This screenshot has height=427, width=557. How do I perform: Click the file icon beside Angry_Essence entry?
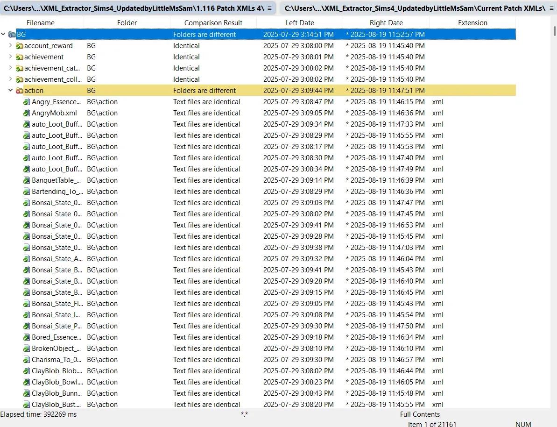(x=26, y=101)
